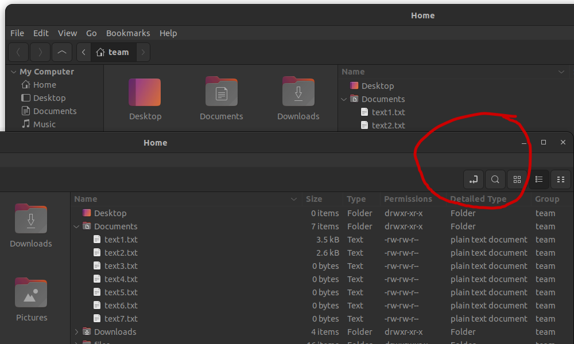This screenshot has width=574, height=344.
Task: Click the team path bar button
Action: 113,52
